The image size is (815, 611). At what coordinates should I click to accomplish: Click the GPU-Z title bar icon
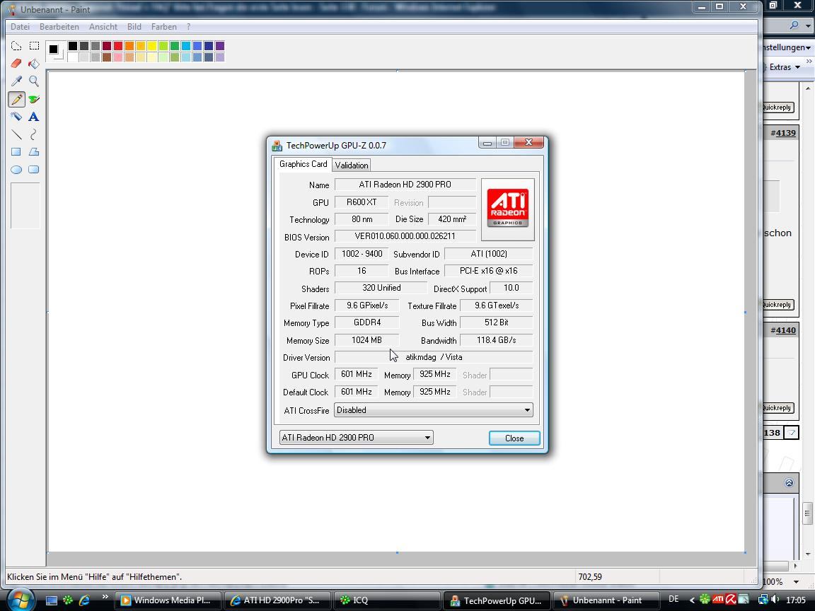click(x=277, y=146)
